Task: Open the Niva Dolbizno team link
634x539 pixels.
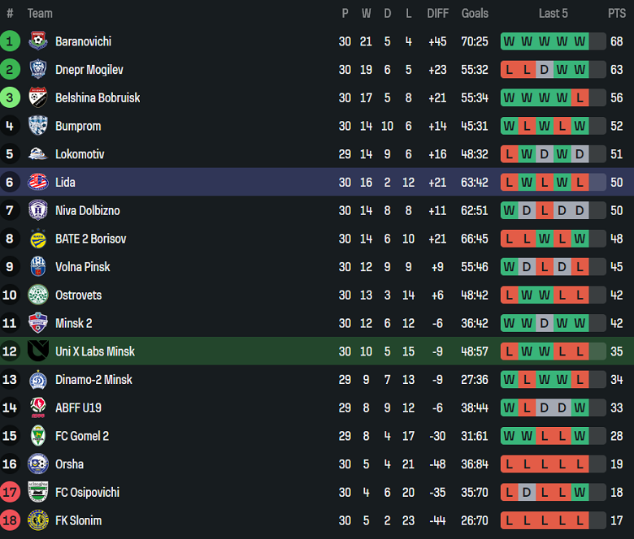Action: point(87,211)
